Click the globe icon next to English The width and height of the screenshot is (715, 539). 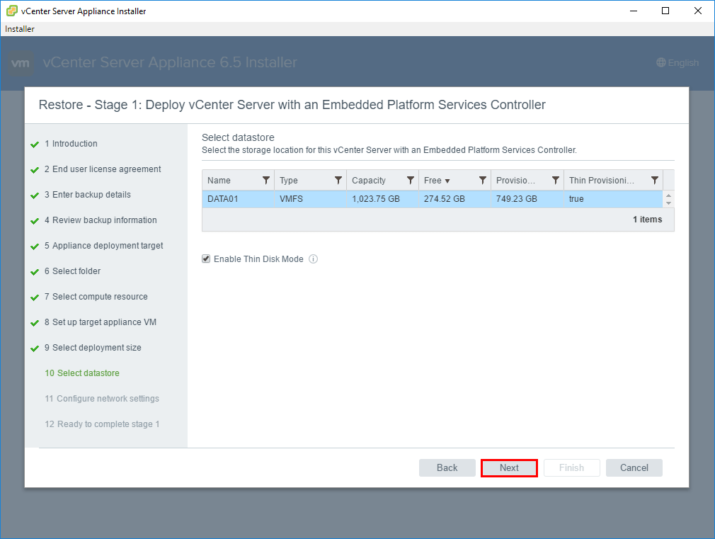pos(660,62)
